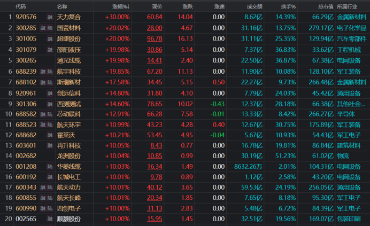Click the 陆 badge next to 四创电子
This screenshot has width=370, height=226.
tap(50, 209)
